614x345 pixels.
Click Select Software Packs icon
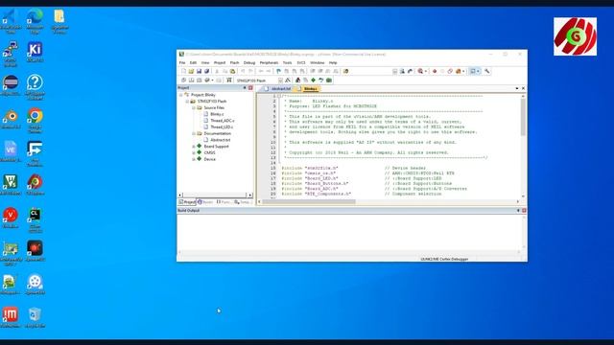pyautogui.click(x=321, y=80)
